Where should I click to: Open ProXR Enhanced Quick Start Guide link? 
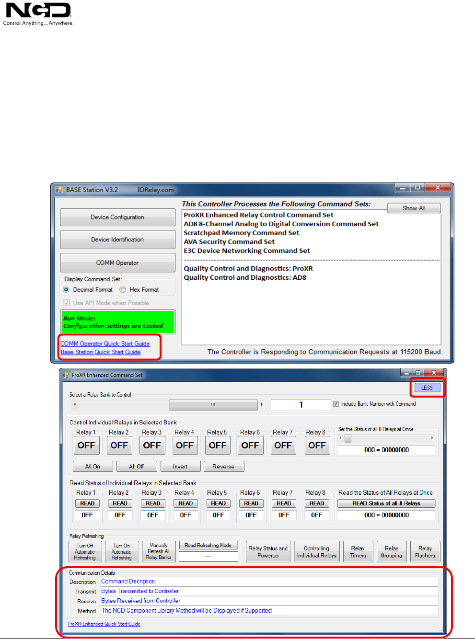click(x=104, y=624)
